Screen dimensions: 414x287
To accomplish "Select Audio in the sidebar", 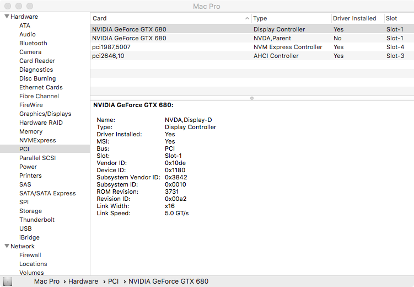I will pos(28,34).
